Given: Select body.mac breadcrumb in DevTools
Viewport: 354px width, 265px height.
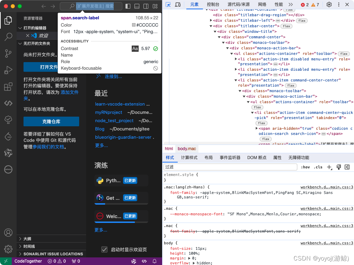Looking at the screenshot, I should [187, 149].
